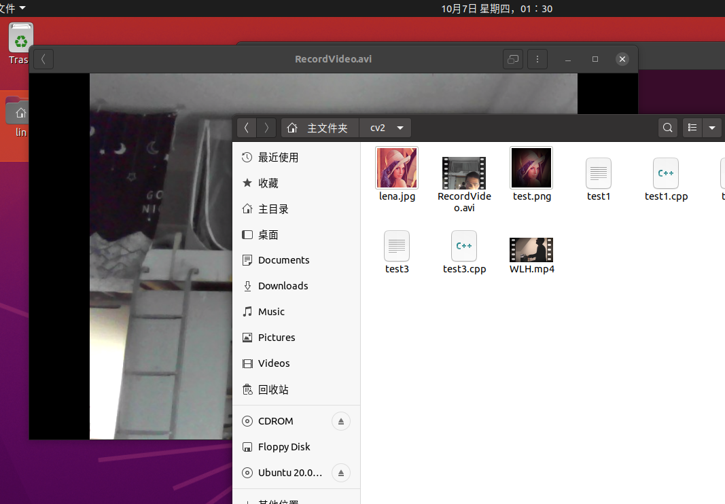Open file search with magnifier icon

point(668,128)
